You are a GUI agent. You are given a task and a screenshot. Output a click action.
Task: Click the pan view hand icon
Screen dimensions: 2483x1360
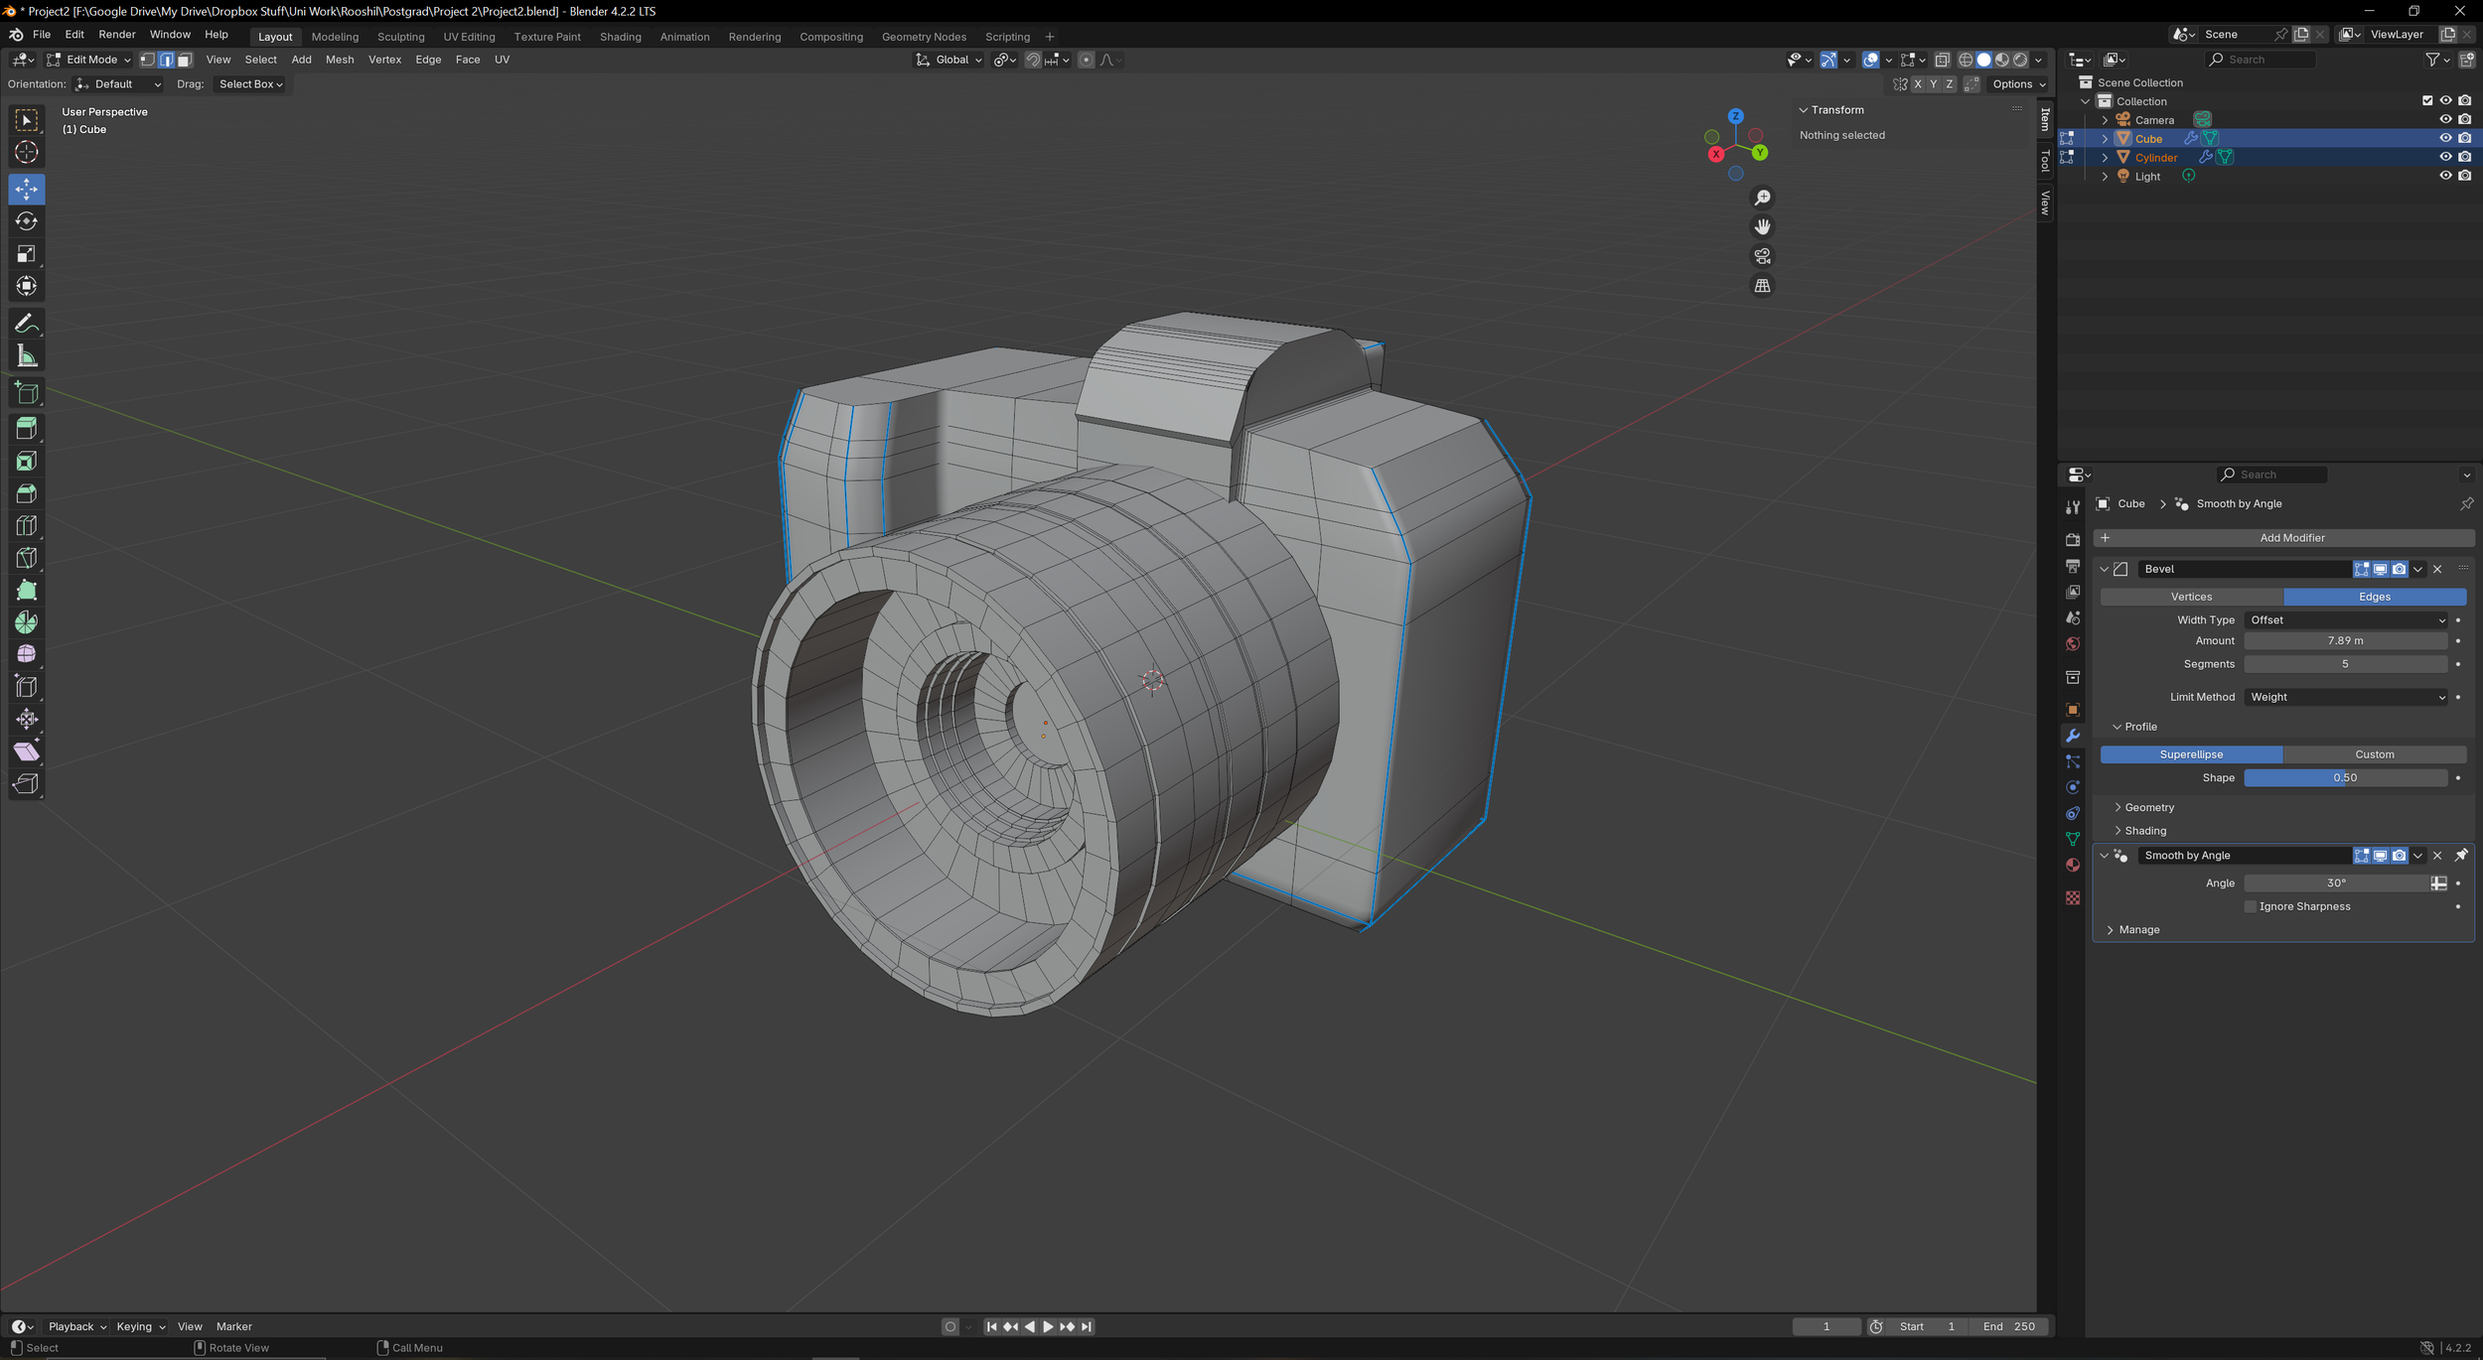click(1762, 227)
